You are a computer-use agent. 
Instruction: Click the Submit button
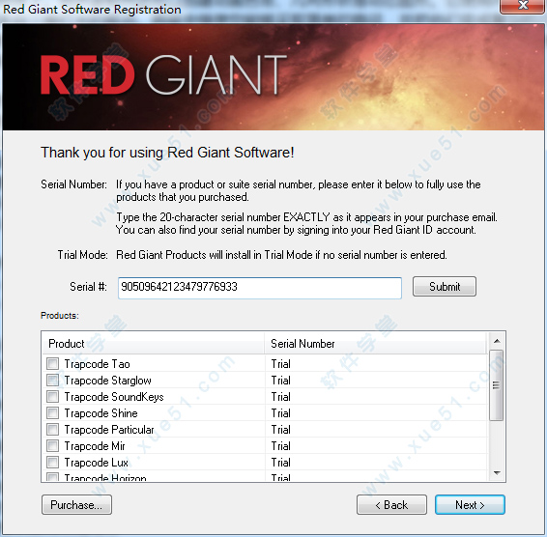click(445, 287)
